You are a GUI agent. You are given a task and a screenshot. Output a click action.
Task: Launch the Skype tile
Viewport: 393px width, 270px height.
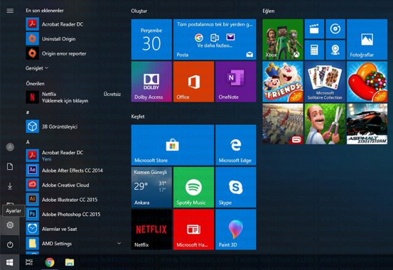(x=236, y=187)
